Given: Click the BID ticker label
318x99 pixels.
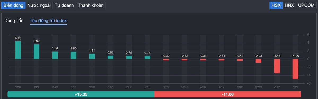Looking at the screenshot, I should point(37,87).
